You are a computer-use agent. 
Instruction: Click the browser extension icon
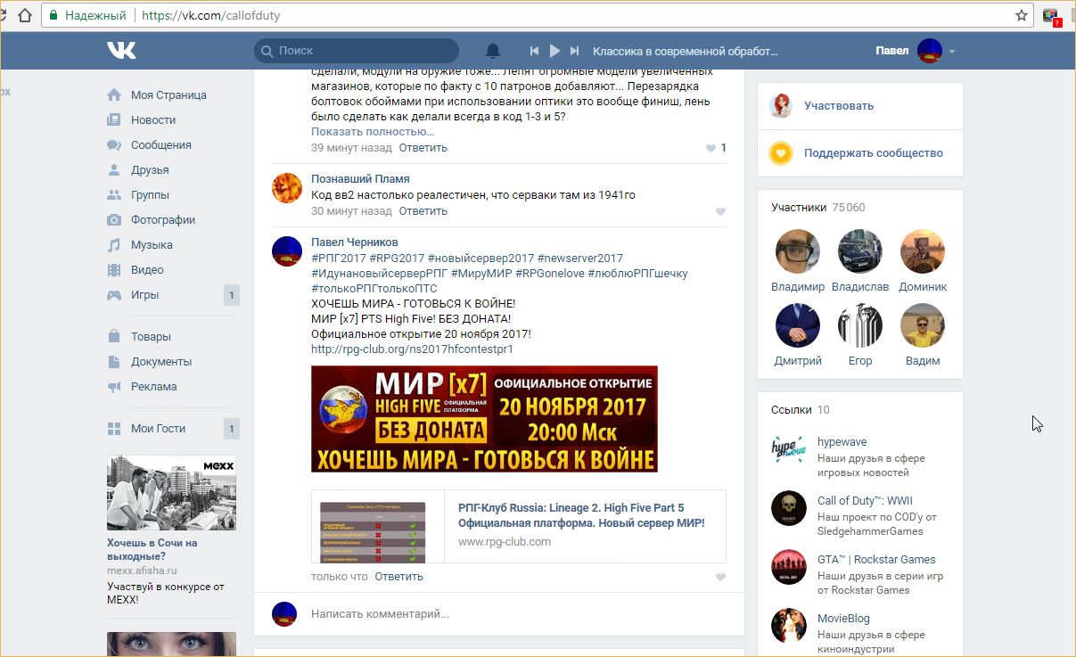1051,16
